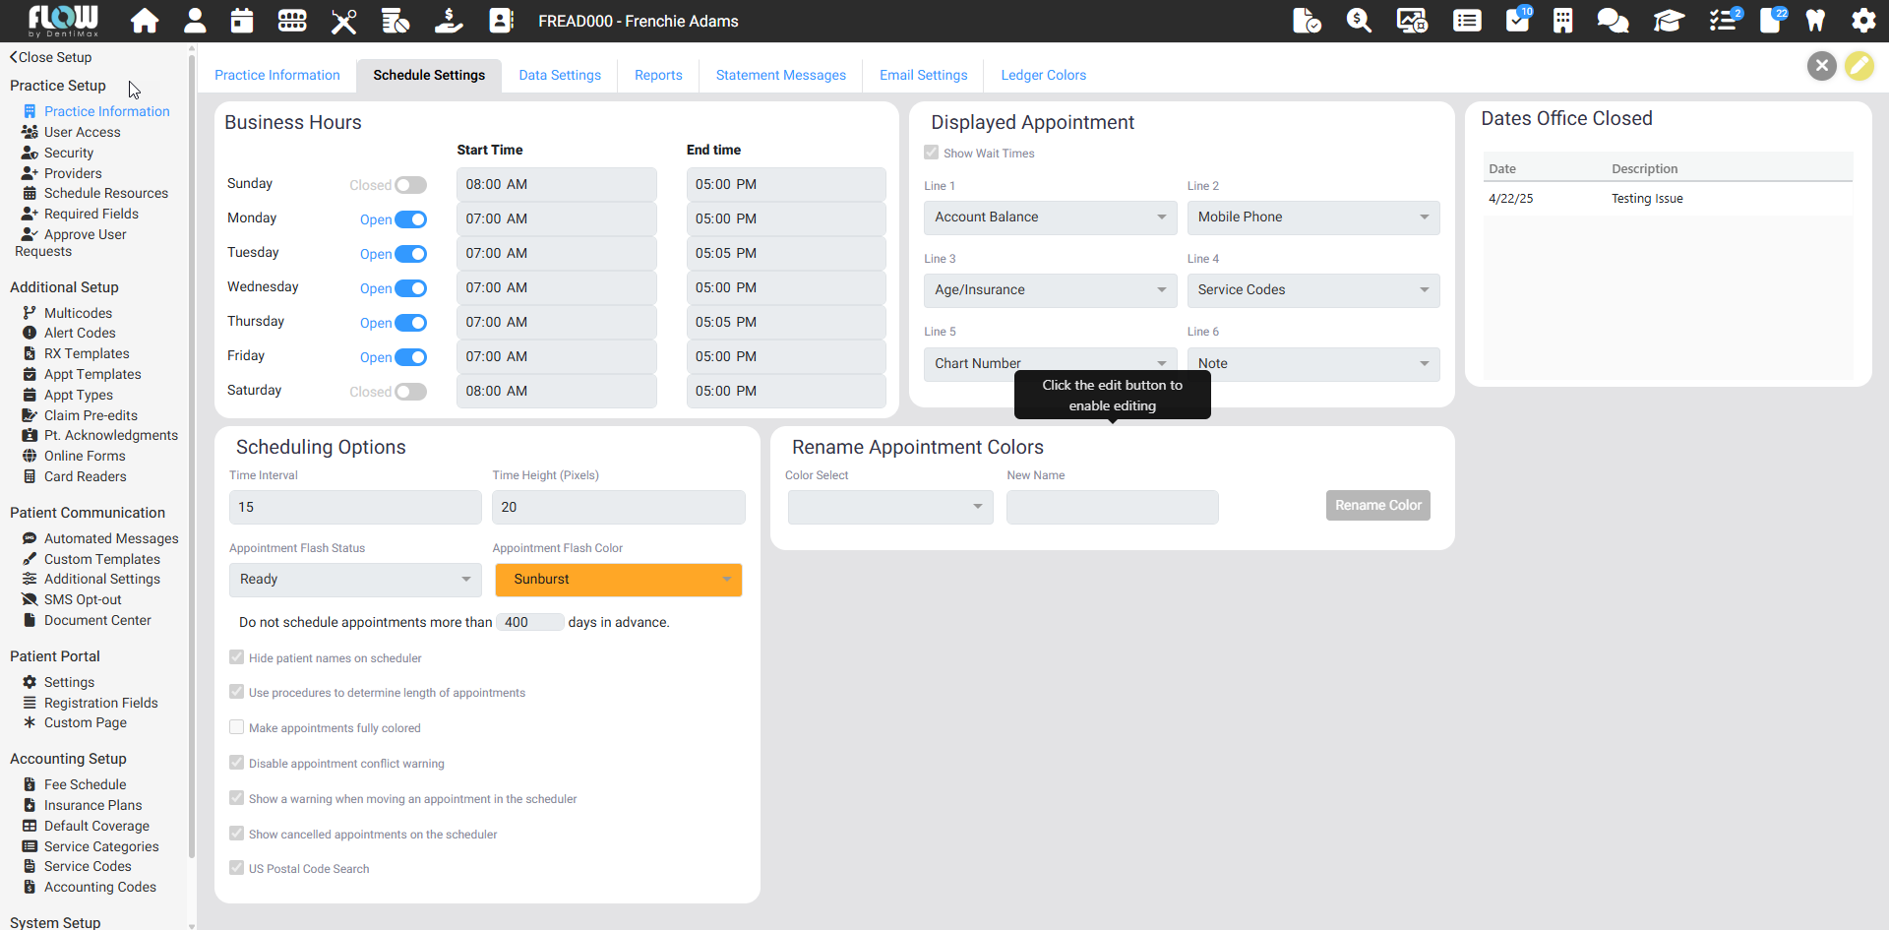Toggle Sunday from Closed to Open
The width and height of the screenshot is (1889, 930).
point(412,184)
